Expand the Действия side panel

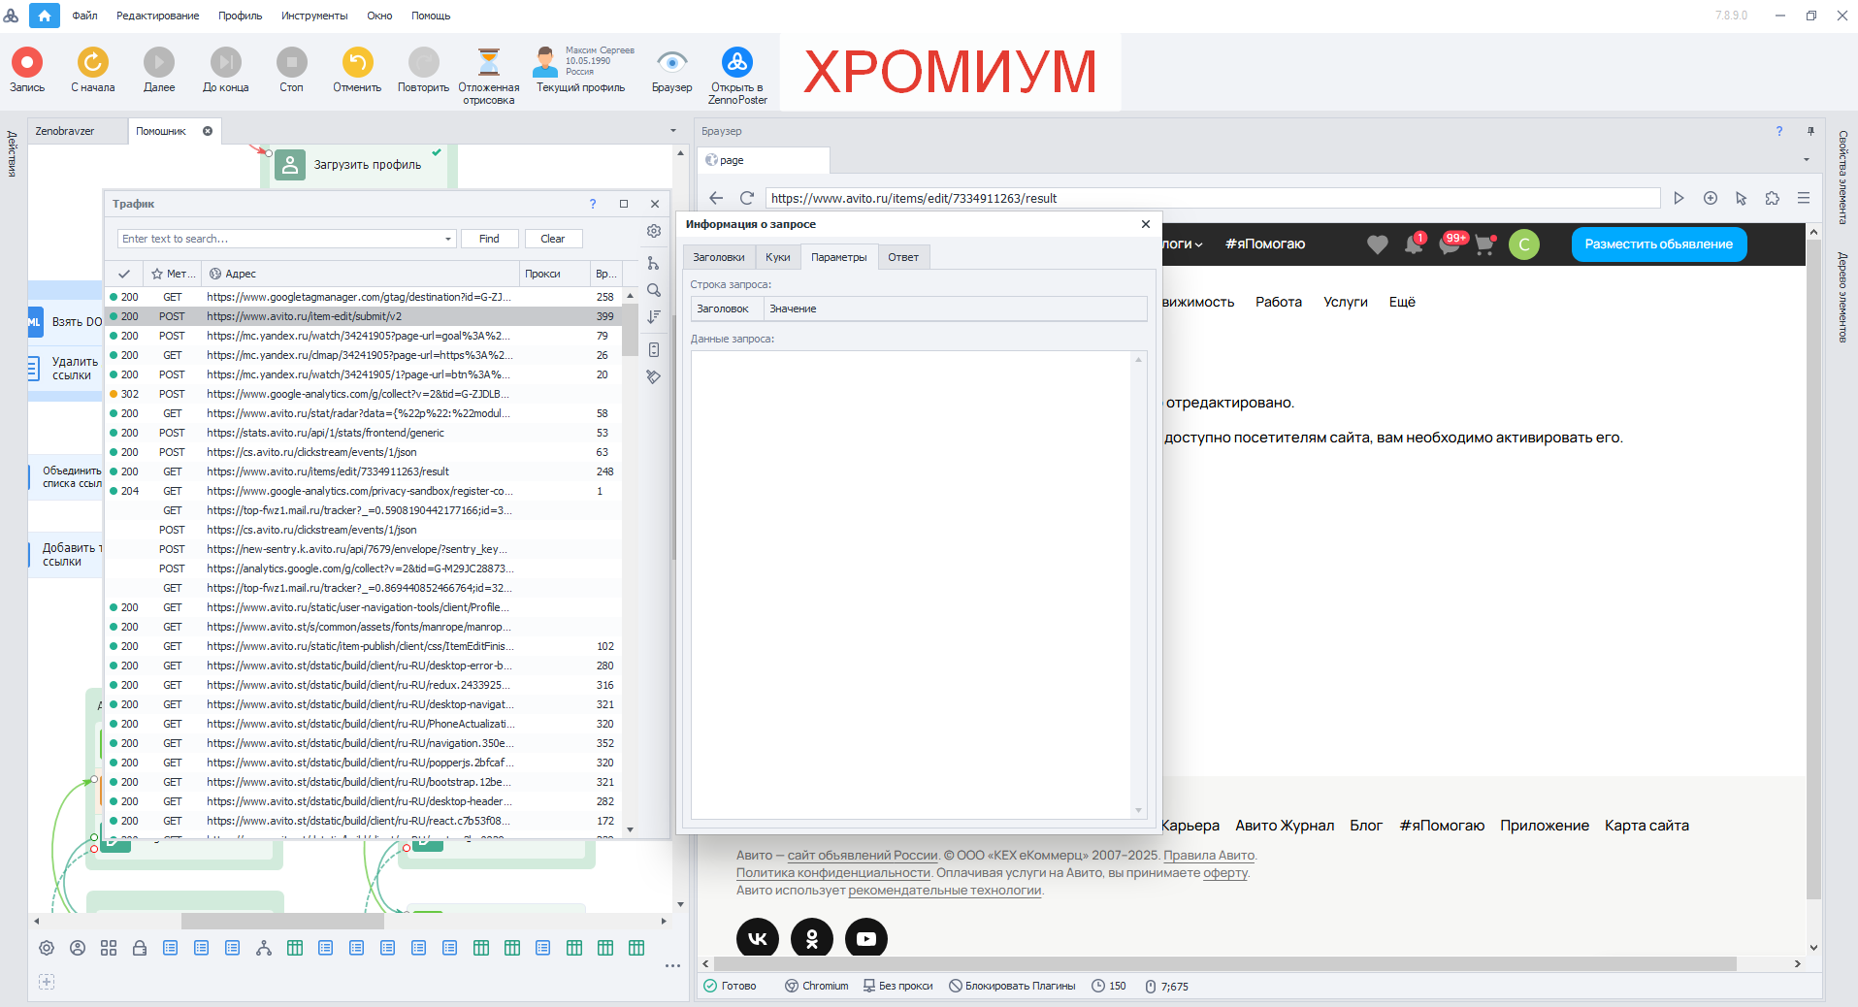(x=13, y=153)
